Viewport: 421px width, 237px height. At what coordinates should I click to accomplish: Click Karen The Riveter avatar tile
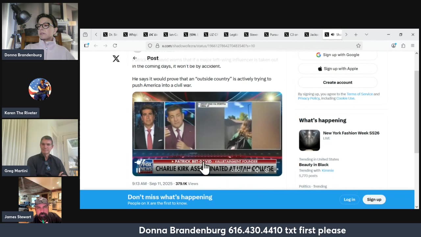[40, 90]
